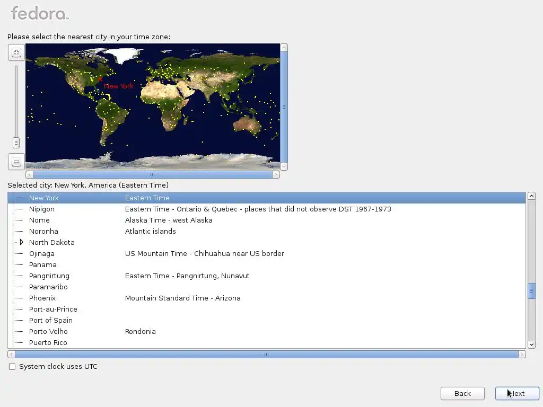Click the map scroll down arrow
The width and height of the screenshot is (543, 407).
[284, 166]
